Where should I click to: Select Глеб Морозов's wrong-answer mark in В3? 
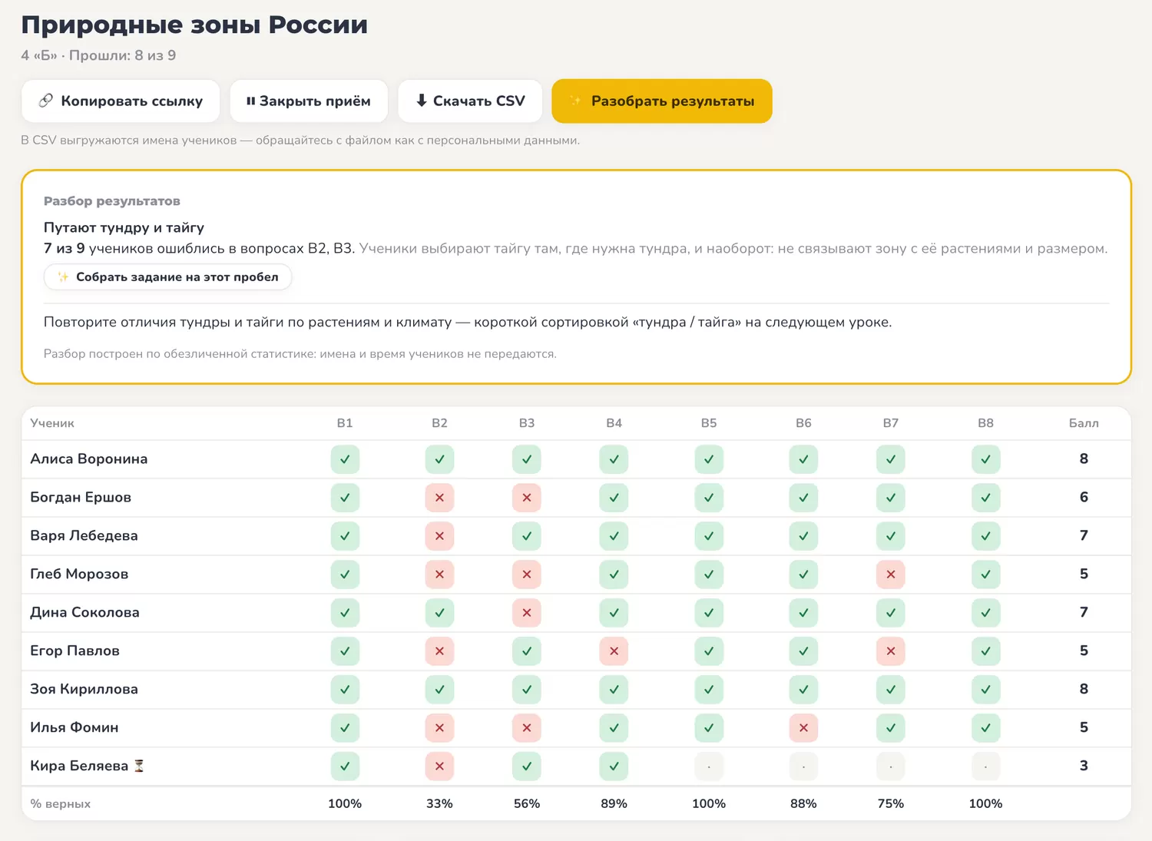(527, 574)
